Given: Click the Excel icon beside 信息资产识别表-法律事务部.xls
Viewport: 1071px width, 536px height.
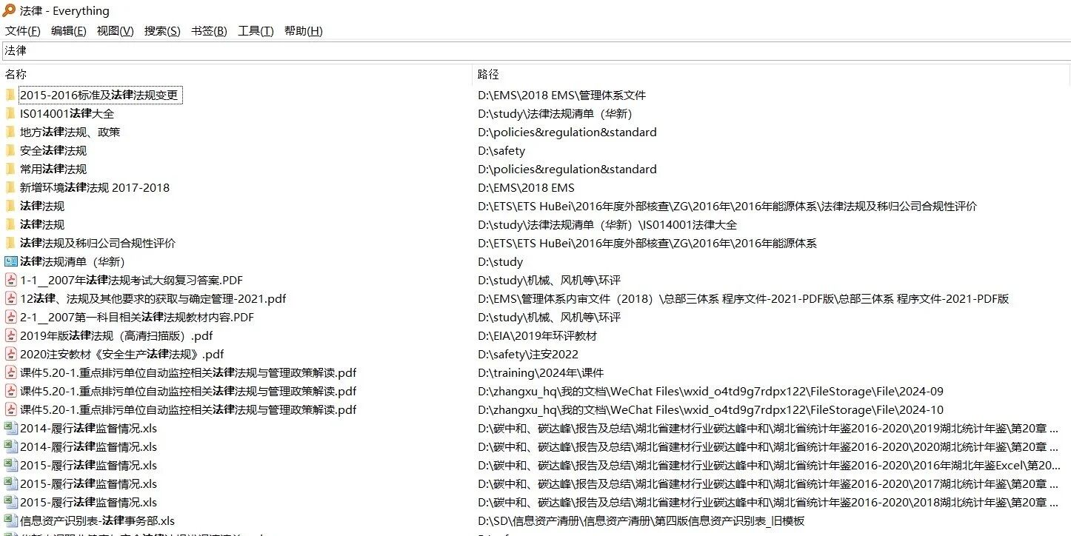Looking at the screenshot, I should [x=10, y=520].
